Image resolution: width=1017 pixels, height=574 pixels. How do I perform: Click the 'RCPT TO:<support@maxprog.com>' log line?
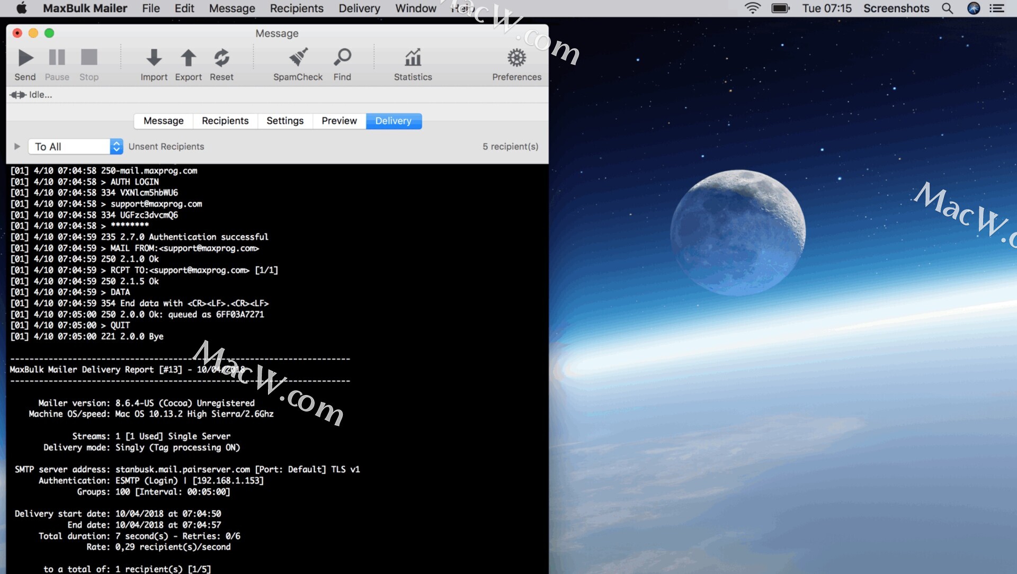pos(144,270)
